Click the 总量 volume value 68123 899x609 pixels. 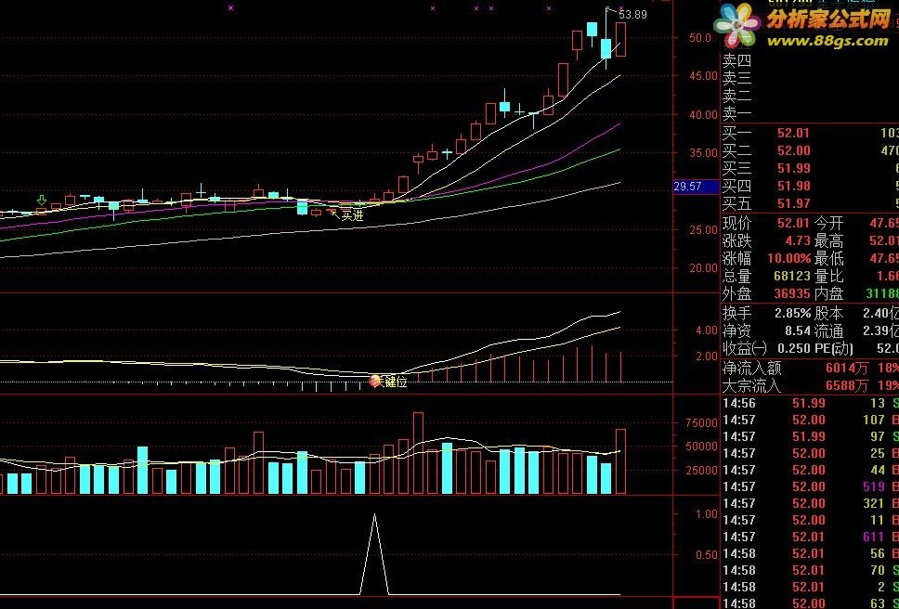792,276
